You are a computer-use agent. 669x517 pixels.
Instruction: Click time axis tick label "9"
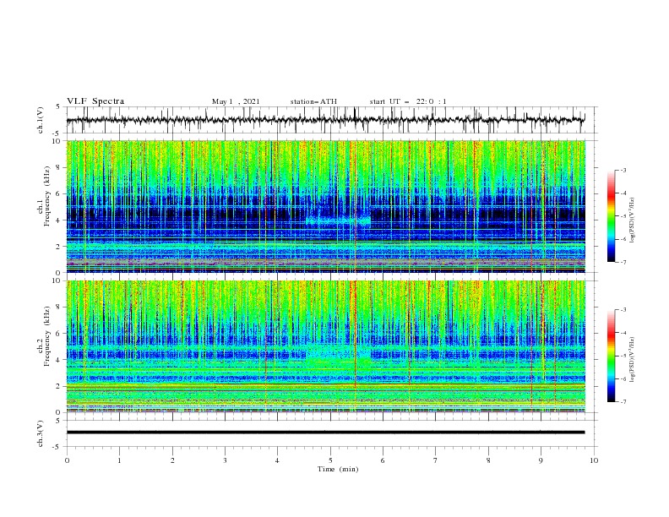[541, 460]
